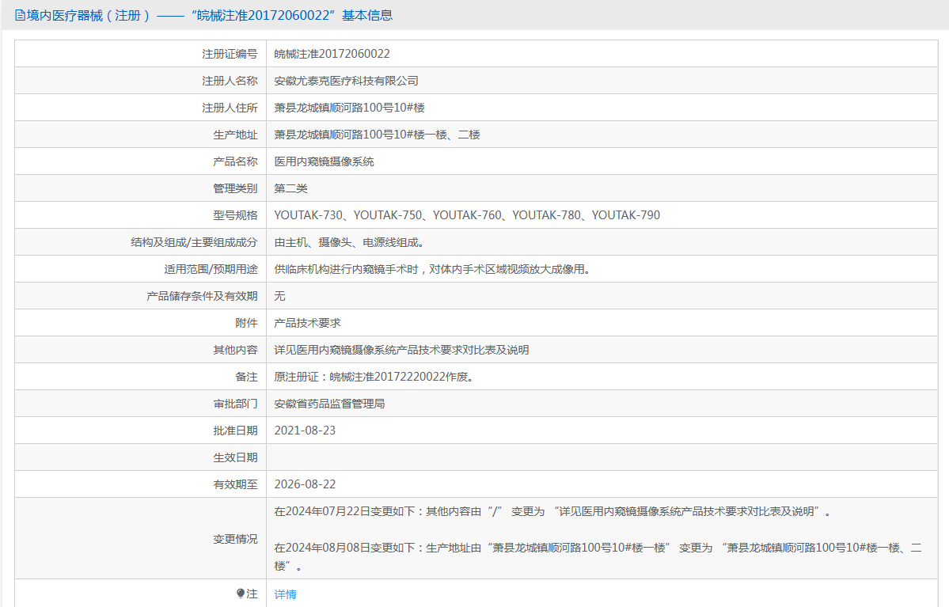
Task: Click the 注册人名称 label
Action: [230, 81]
